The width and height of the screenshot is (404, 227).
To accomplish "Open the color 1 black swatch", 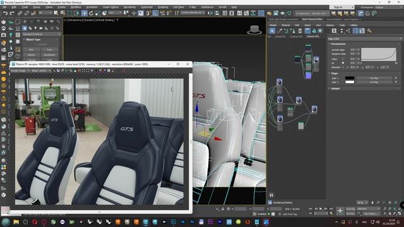I will [x=350, y=78].
